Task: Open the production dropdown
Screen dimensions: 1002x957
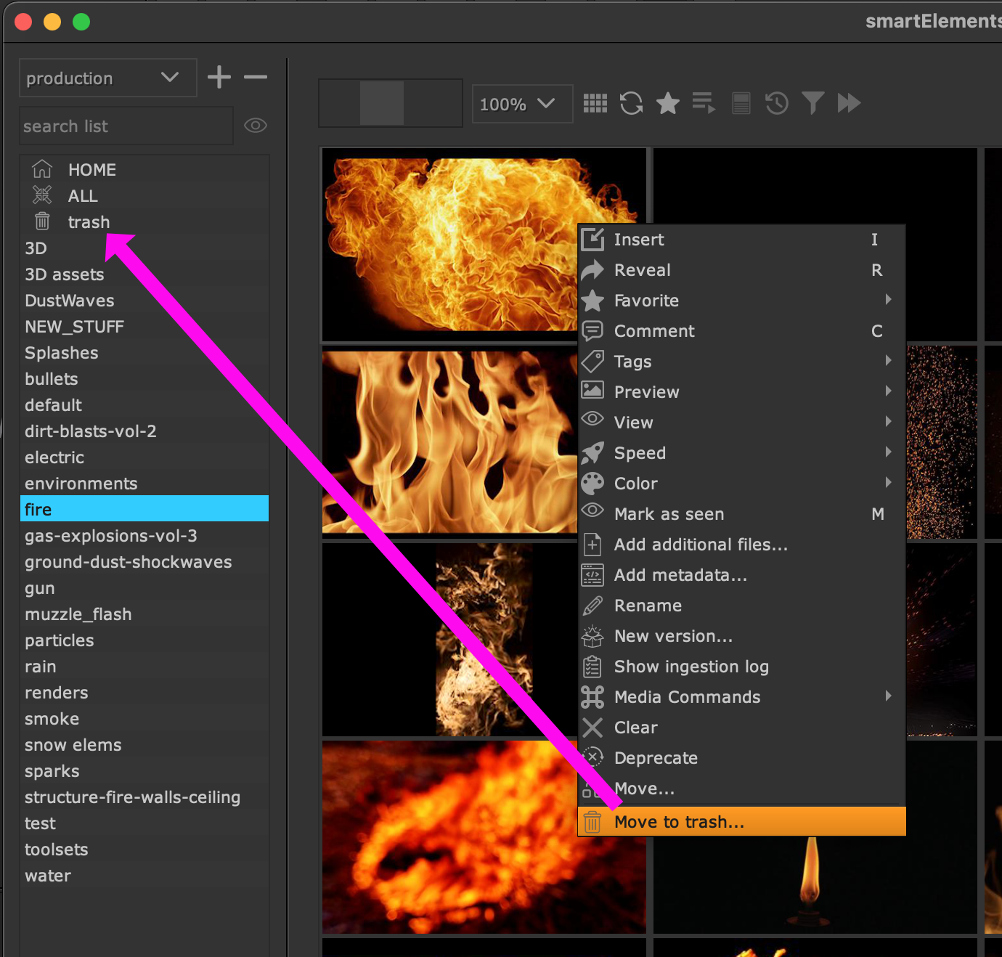Action: click(x=107, y=78)
